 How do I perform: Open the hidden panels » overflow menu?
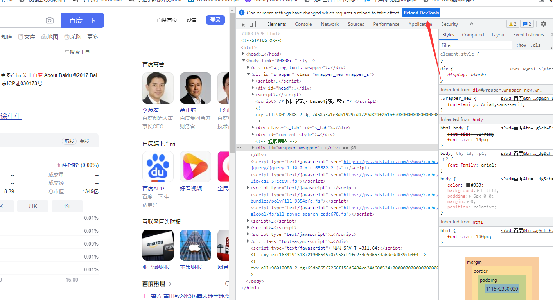pos(471,24)
